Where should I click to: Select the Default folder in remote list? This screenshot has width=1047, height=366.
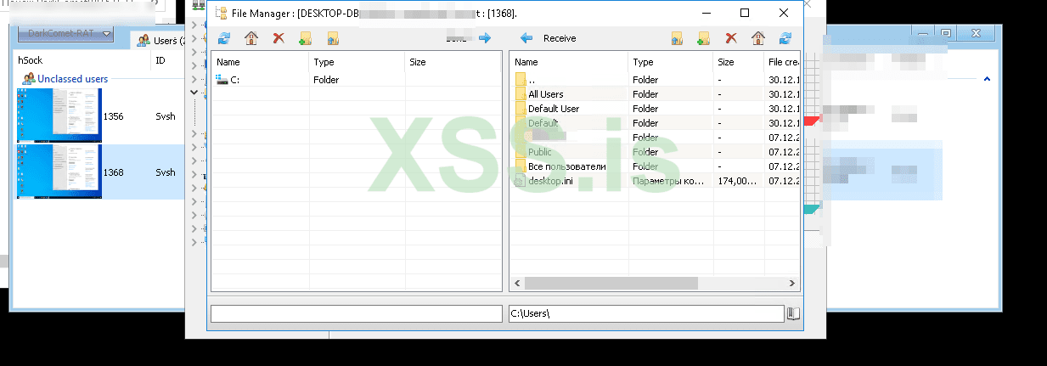pyautogui.click(x=655, y=123)
